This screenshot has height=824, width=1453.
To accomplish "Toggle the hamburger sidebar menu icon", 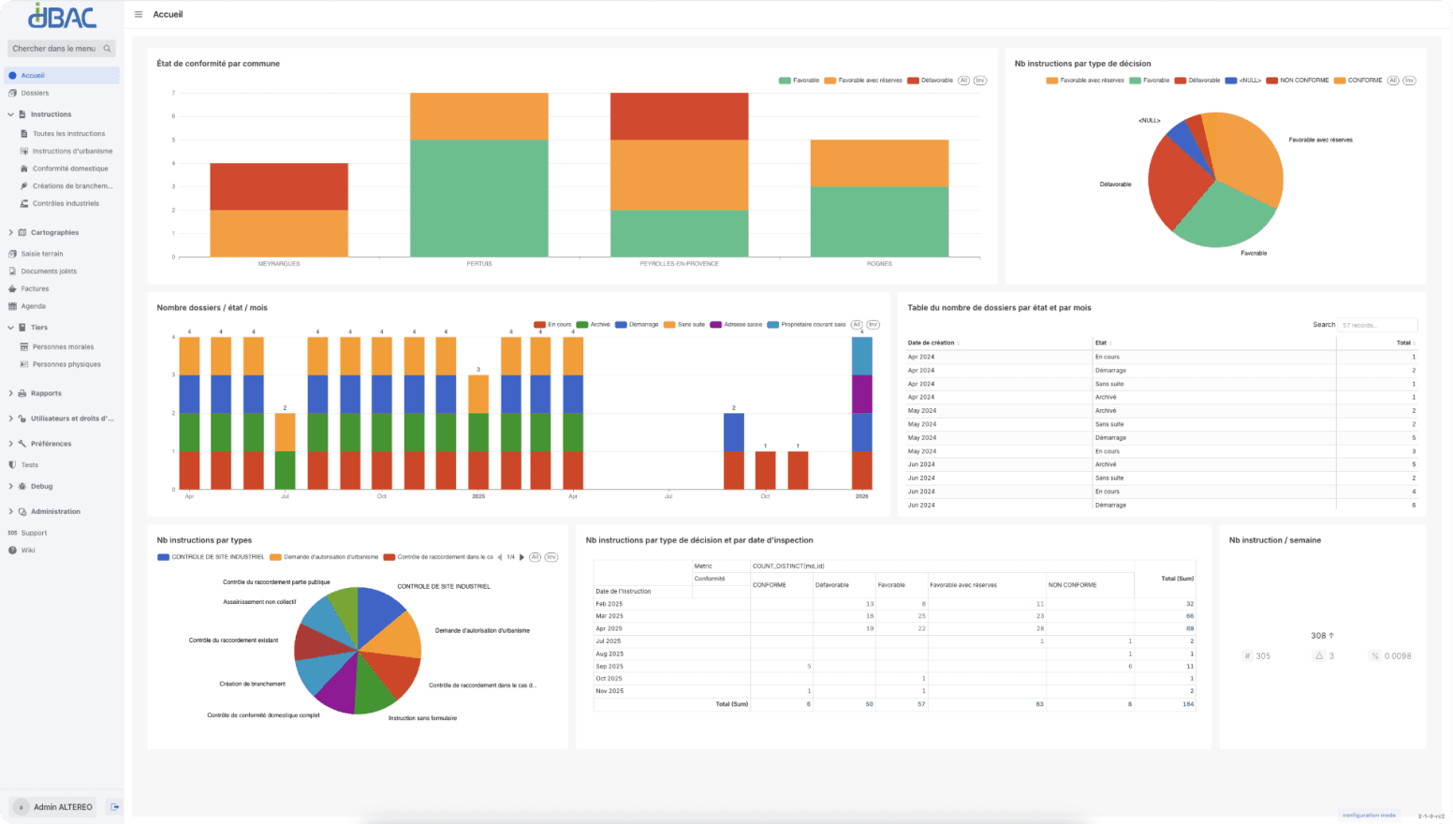I will pos(139,14).
